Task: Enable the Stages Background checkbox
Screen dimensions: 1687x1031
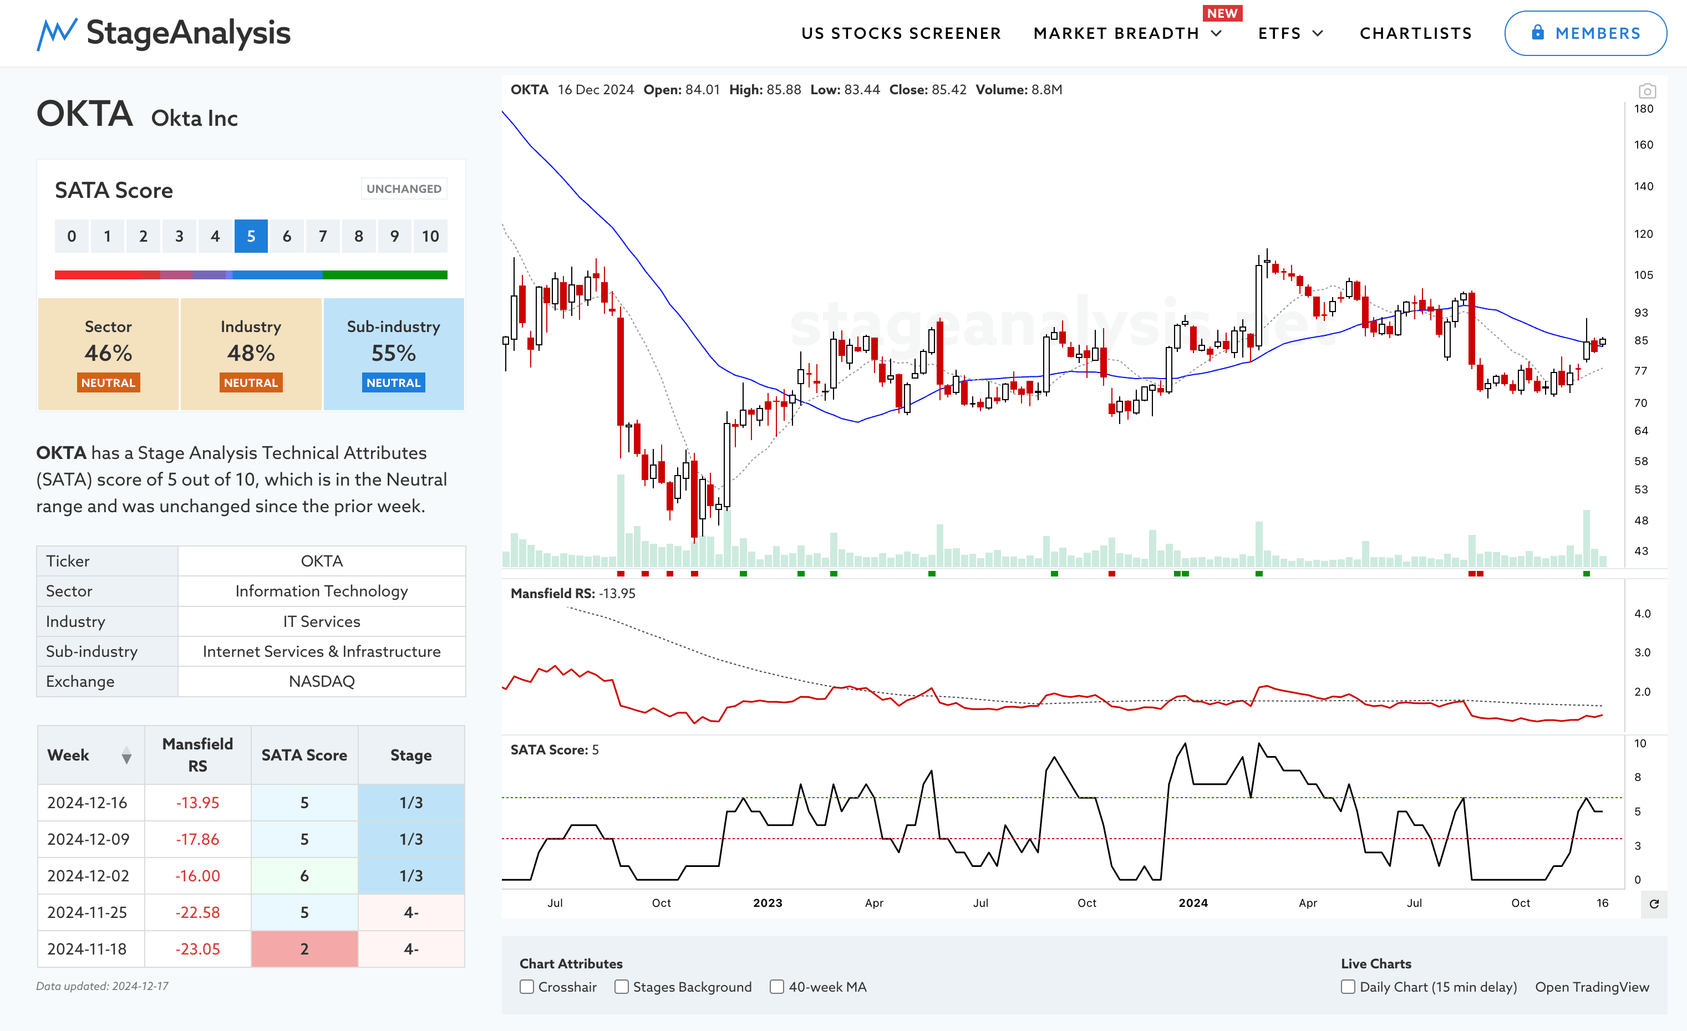Action: point(621,987)
